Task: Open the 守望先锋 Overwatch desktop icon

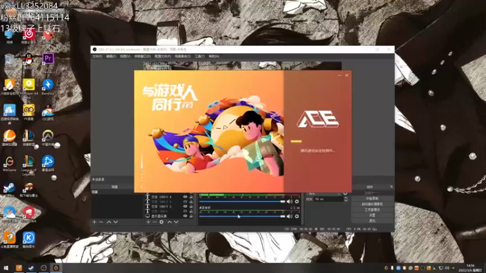Action: pyautogui.click(x=48, y=135)
